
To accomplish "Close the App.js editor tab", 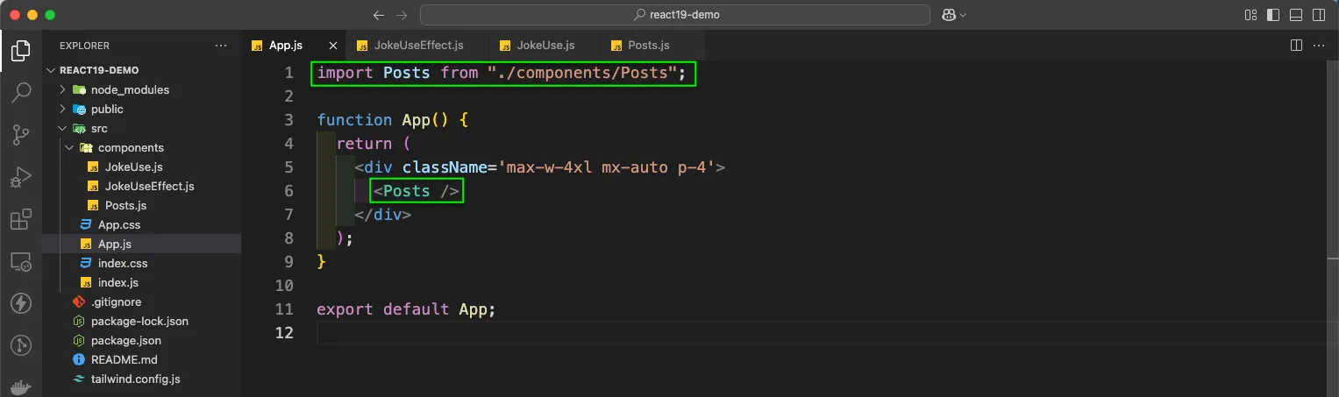I will [x=333, y=46].
